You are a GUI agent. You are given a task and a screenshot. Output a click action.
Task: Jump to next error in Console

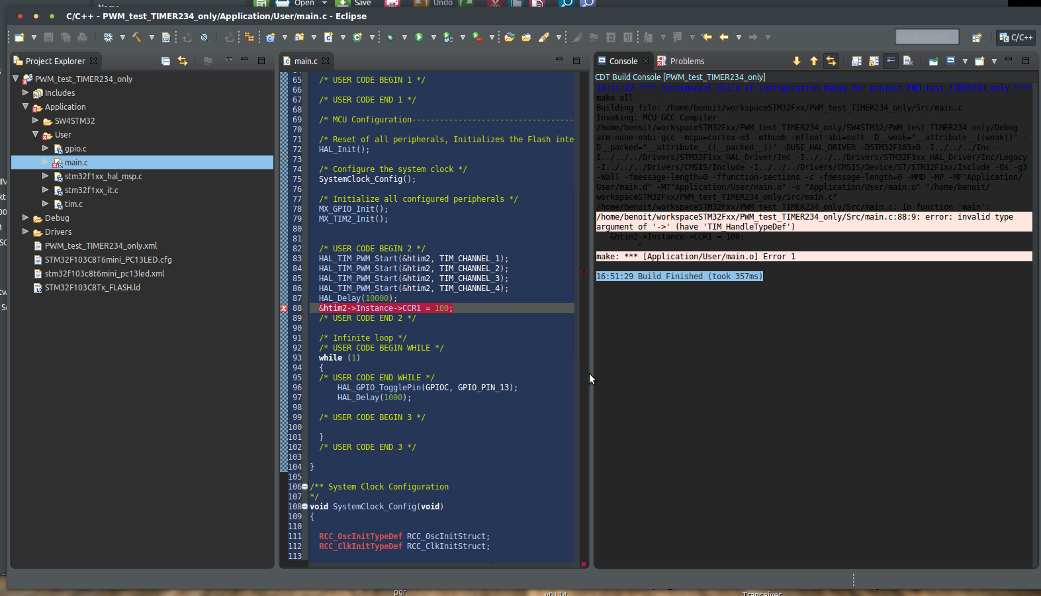pyautogui.click(x=797, y=61)
